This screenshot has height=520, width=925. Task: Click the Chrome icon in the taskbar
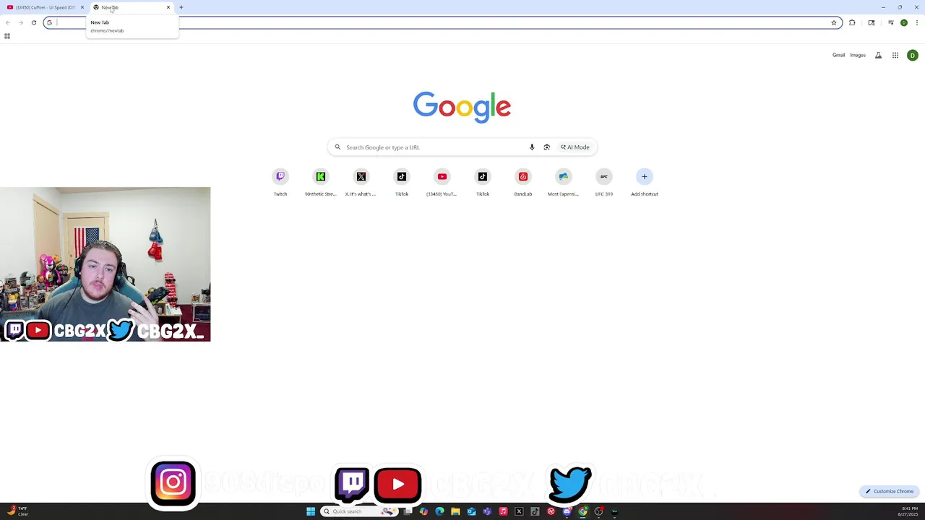pos(582,511)
